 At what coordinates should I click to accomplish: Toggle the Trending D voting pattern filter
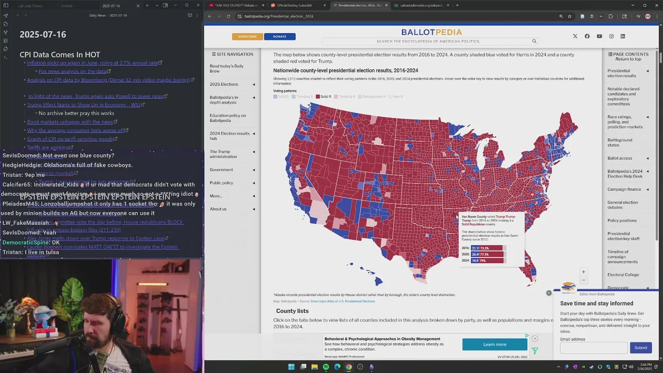(x=302, y=96)
